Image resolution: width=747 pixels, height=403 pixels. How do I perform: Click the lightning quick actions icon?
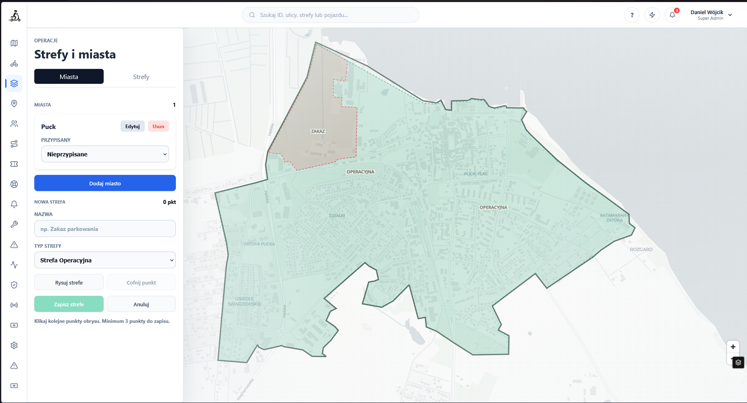(652, 15)
